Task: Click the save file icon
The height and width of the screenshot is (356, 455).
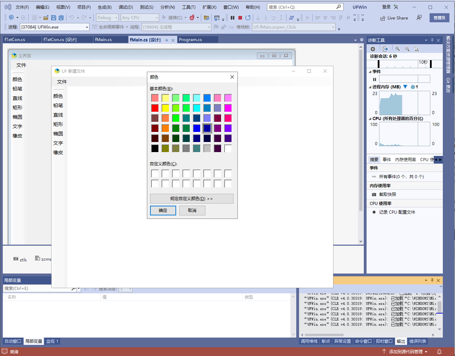Action: coord(54,18)
